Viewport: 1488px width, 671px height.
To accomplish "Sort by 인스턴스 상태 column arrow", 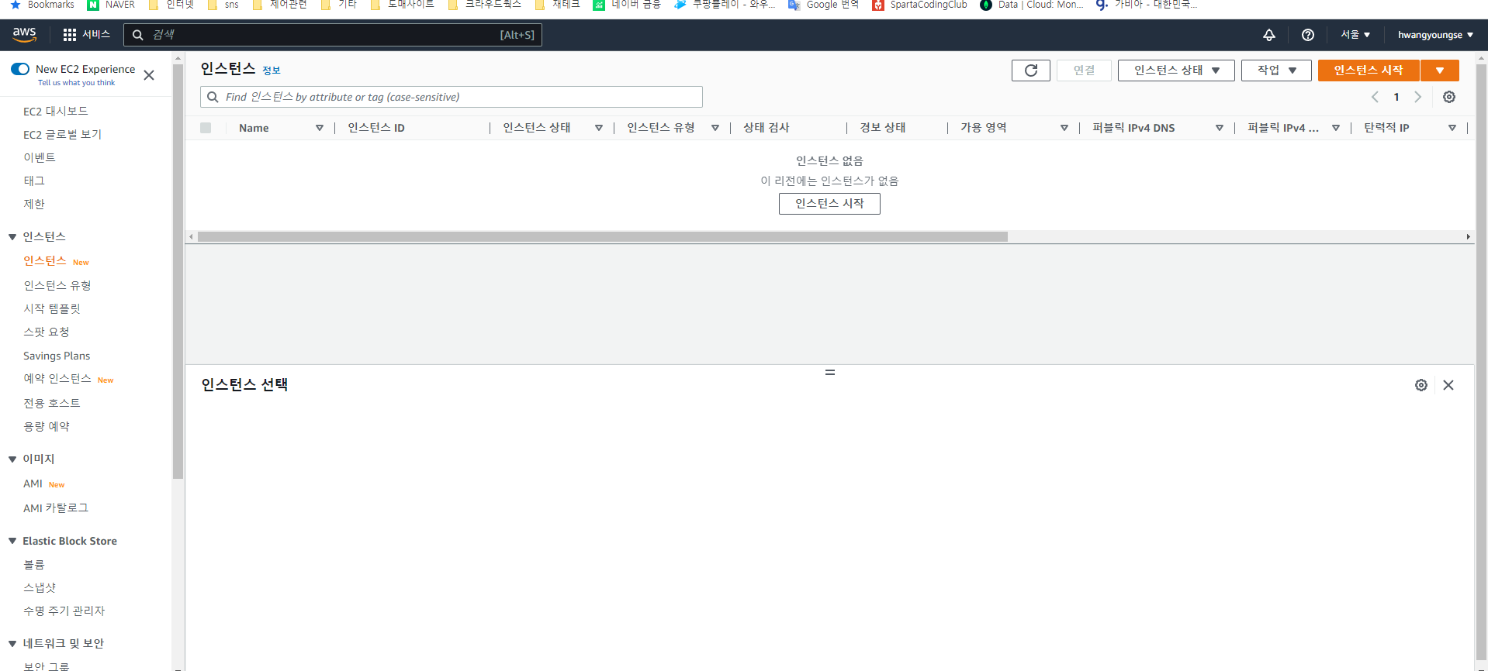I will click(599, 128).
